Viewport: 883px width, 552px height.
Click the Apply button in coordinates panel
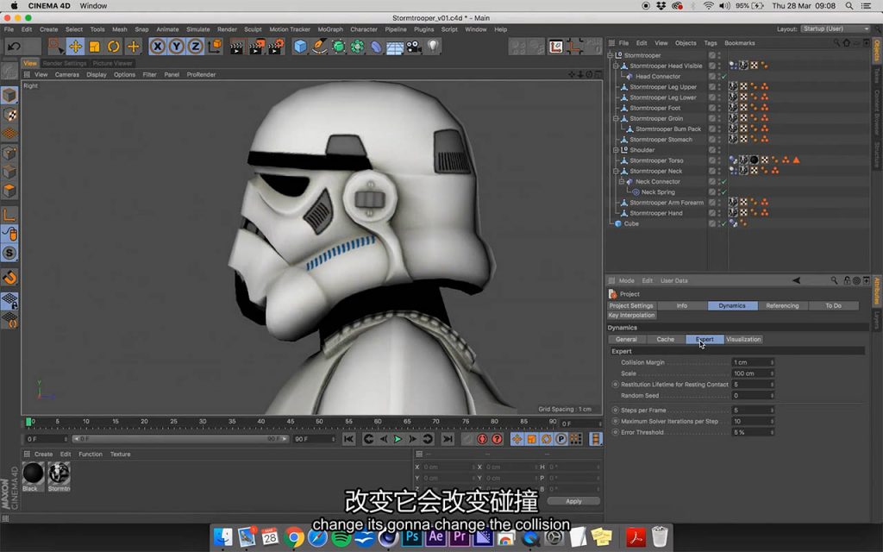pyautogui.click(x=573, y=501)
